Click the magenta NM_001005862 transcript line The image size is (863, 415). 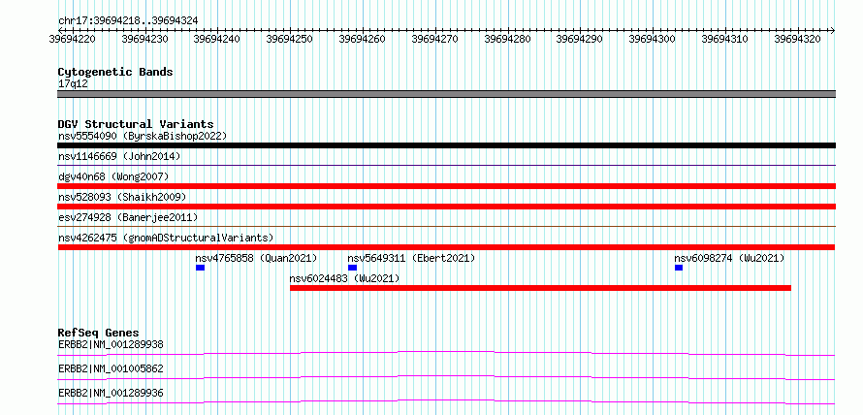pyautogui.click(x=446, y=377)
